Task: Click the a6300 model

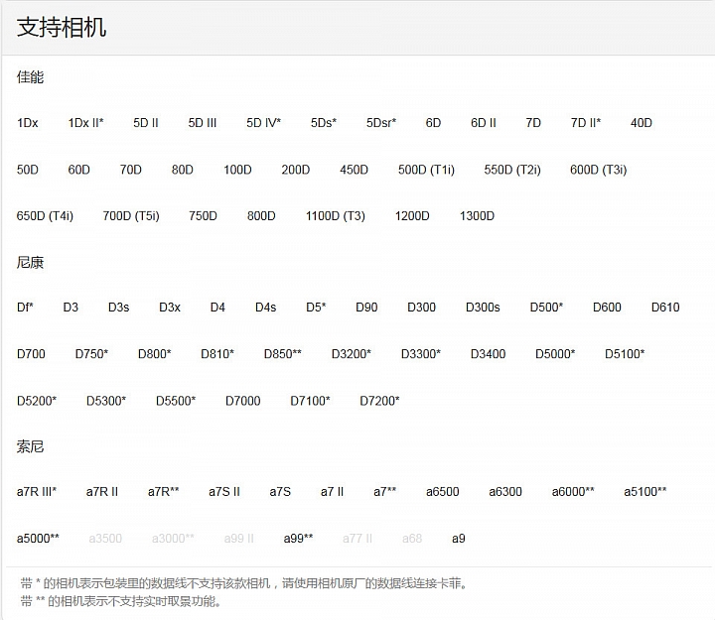Action: [505, 492]
